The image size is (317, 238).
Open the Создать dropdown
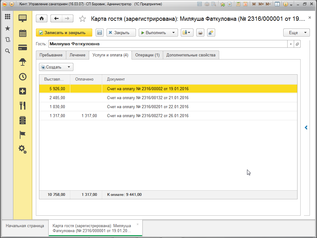coord(56,67)
